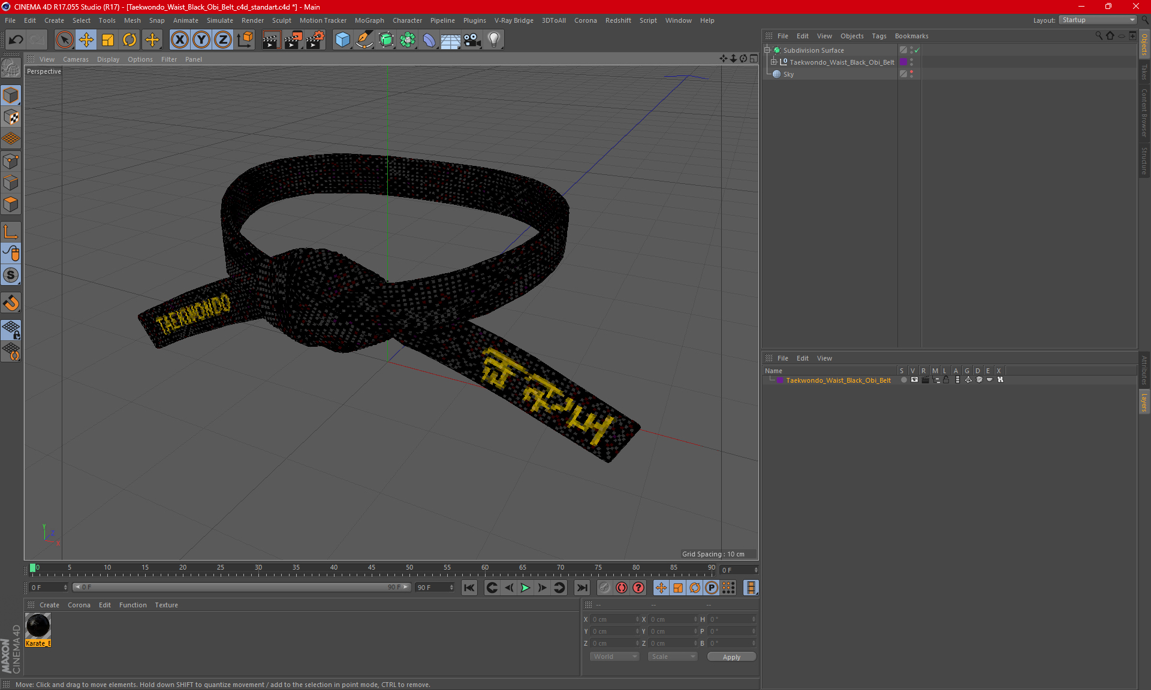Expand Taekwondo_Waist_Black_Obi_Belt object
The height and width of the screenshot is (690, 1151).
774,62
